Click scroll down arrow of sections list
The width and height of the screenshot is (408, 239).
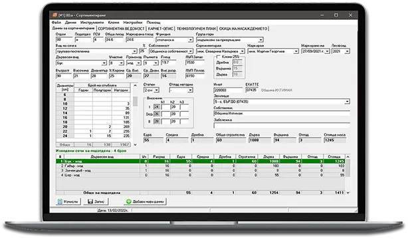[x=348, y=193]
